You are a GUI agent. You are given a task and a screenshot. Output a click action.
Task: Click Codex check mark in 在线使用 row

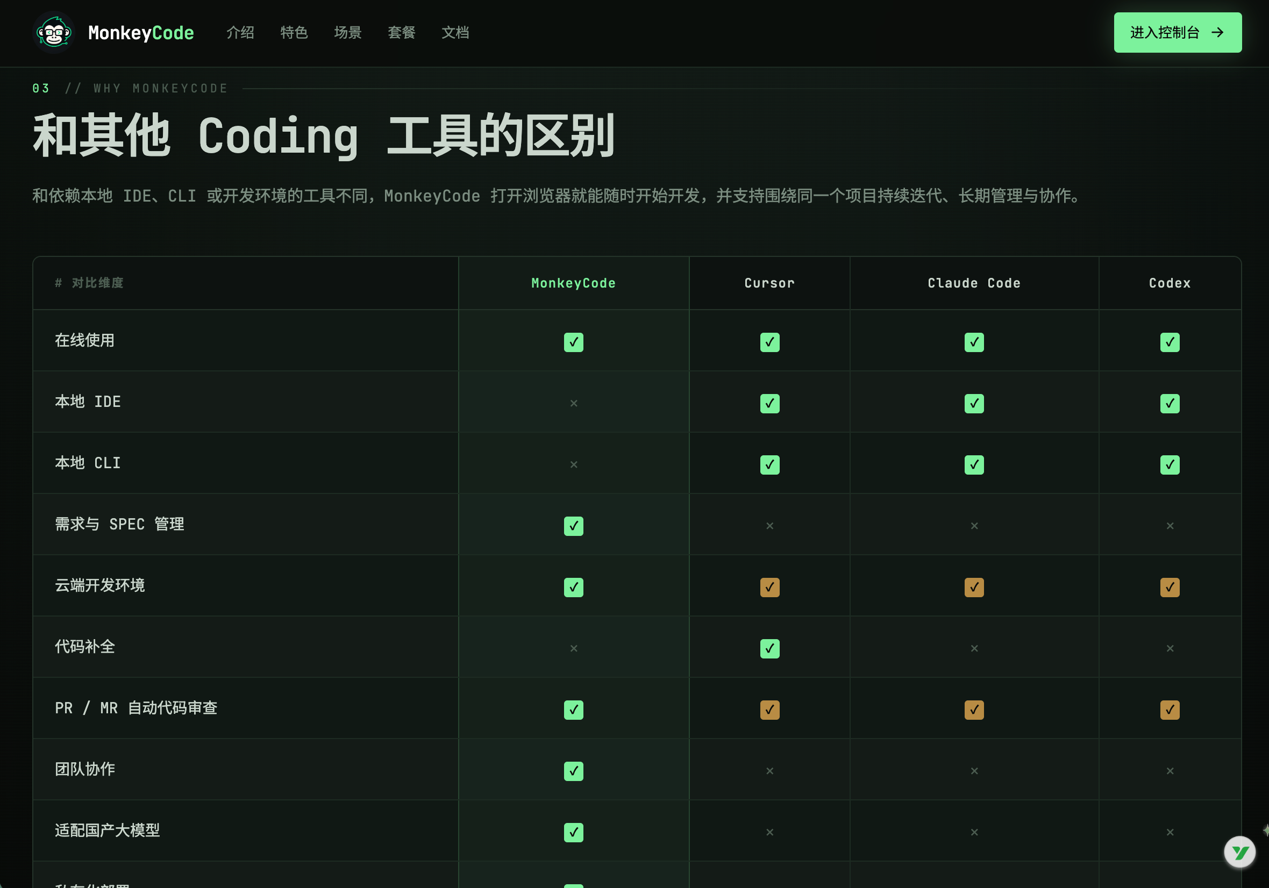tap(1170, 342)
